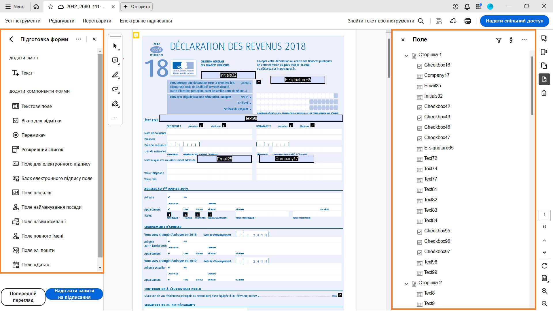Click the add comment tool icon
This screenshot has height=311, width=553.
(x=115, y=60)
